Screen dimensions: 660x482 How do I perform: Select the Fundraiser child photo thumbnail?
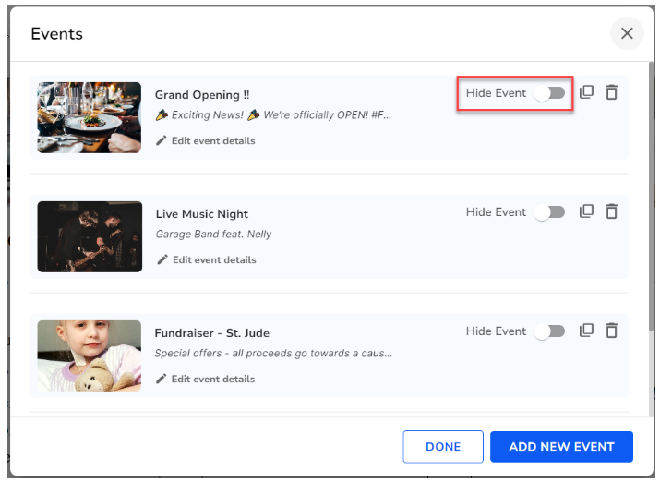pos(90,355)
